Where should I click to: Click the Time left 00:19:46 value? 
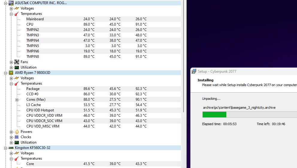278,124
